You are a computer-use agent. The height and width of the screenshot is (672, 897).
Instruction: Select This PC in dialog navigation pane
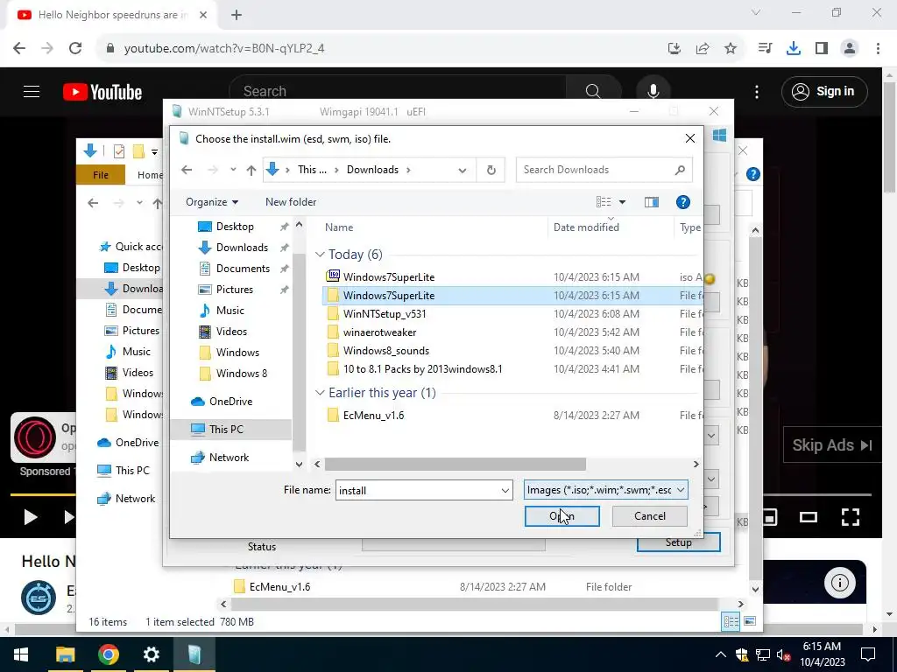[x=226, y=429]
